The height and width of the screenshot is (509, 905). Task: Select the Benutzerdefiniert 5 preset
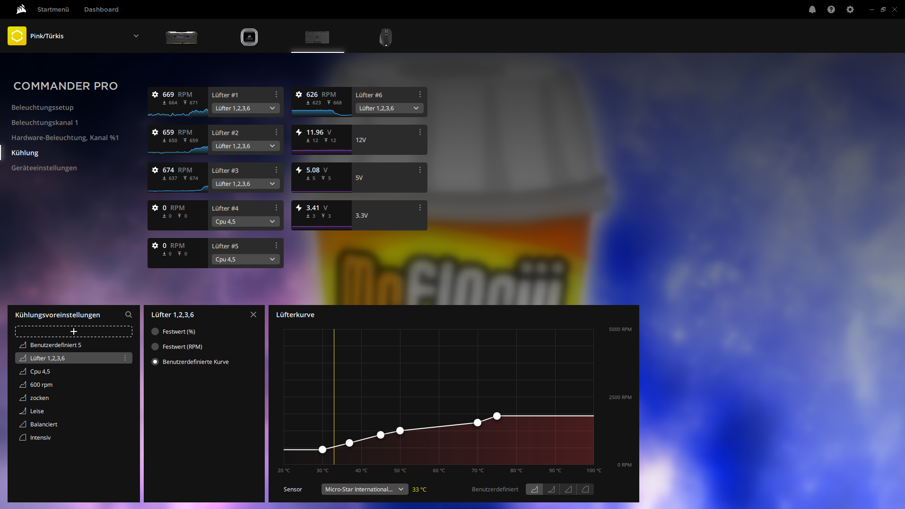tap(74, 345)
